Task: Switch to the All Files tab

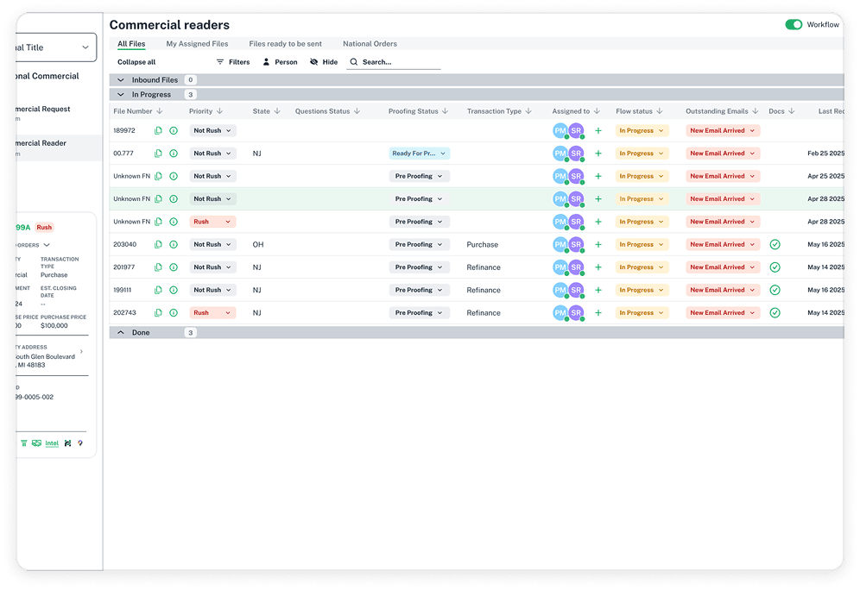Action: point(131,44)
